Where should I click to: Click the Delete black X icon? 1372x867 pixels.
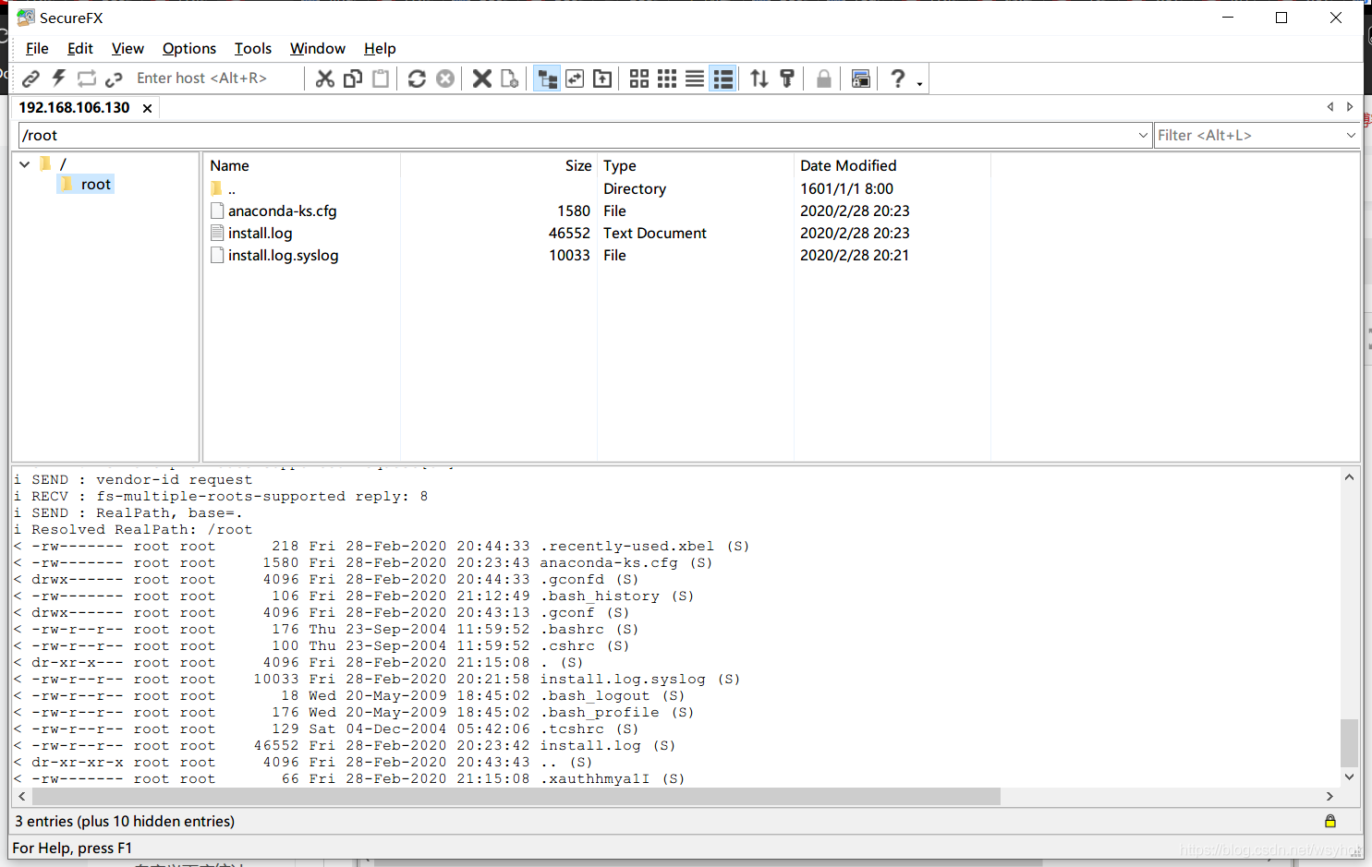click(x=481, y=78)
